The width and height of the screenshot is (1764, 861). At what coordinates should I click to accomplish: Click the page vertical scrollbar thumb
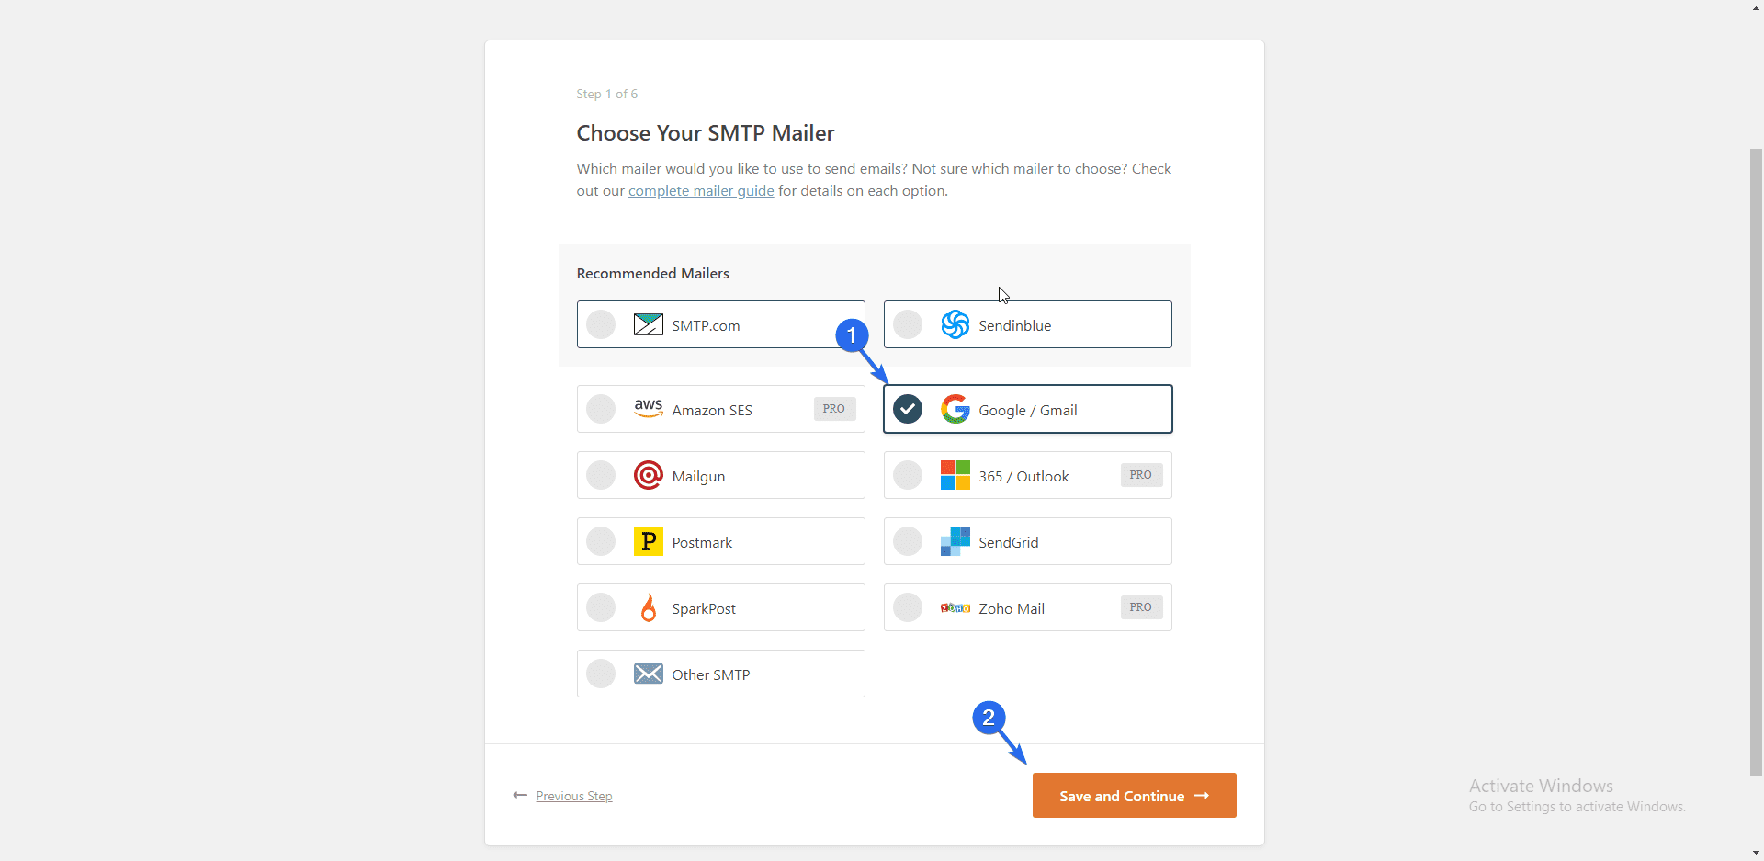pyautogui.click(x=1756, y=461)
